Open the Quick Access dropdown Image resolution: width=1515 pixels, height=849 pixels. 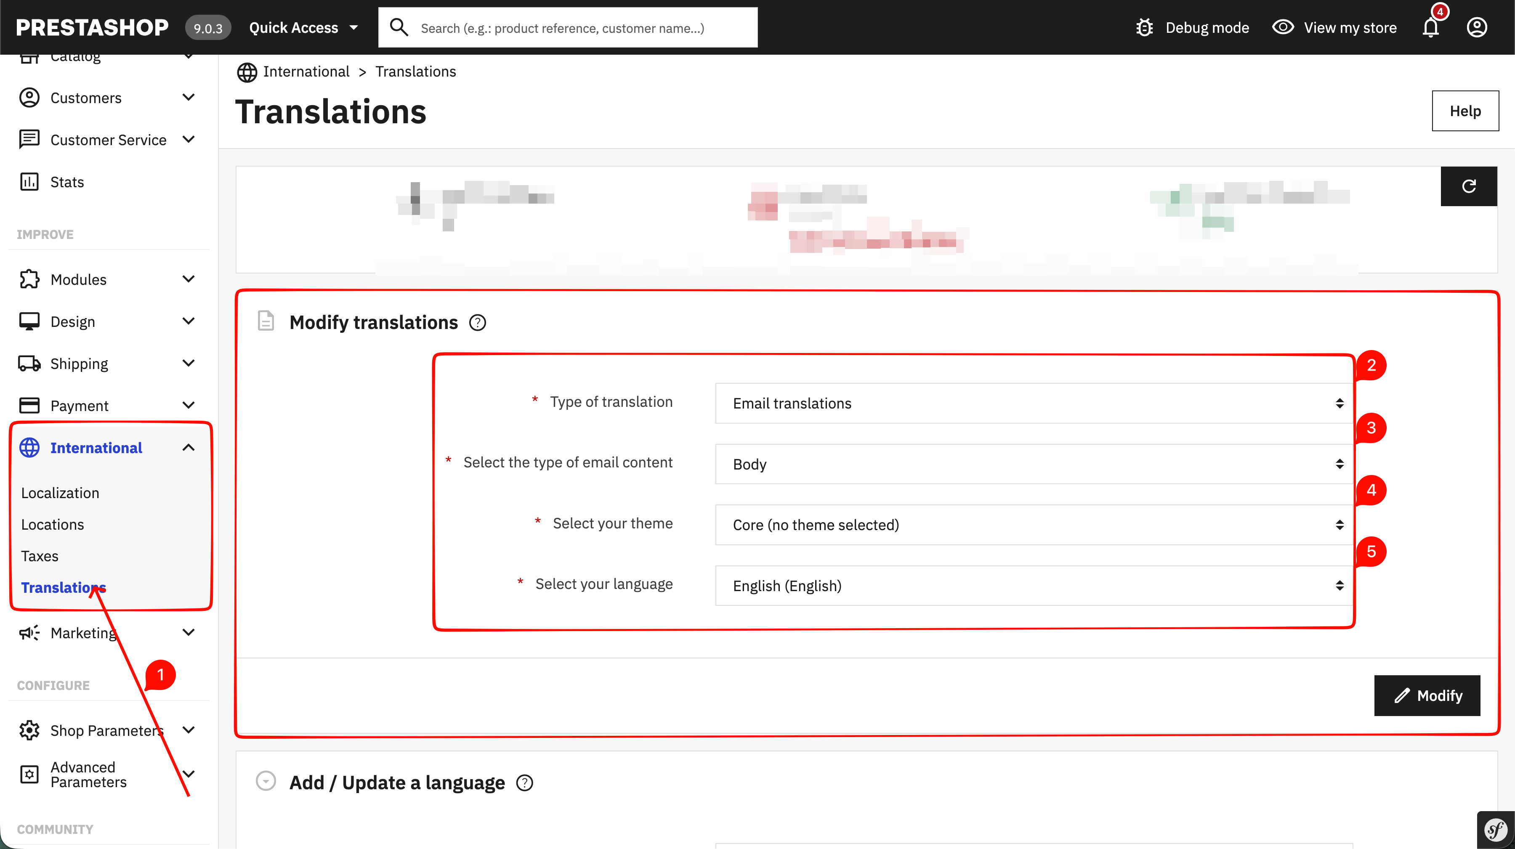click(303, 28)
